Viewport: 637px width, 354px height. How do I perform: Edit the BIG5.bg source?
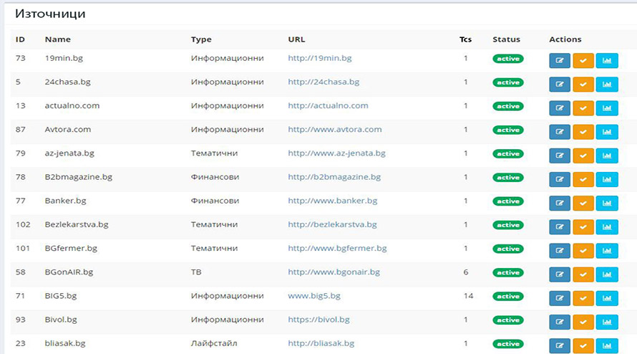(x=560, y=298)
